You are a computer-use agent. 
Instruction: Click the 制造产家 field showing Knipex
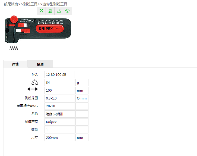(x=60, y=122)
